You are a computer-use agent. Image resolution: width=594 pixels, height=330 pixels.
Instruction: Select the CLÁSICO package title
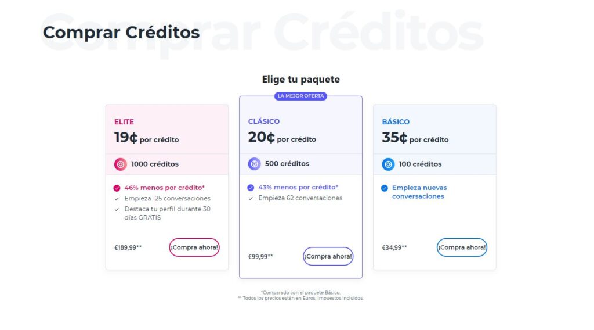pyautogui.click(x=264, y=121)
